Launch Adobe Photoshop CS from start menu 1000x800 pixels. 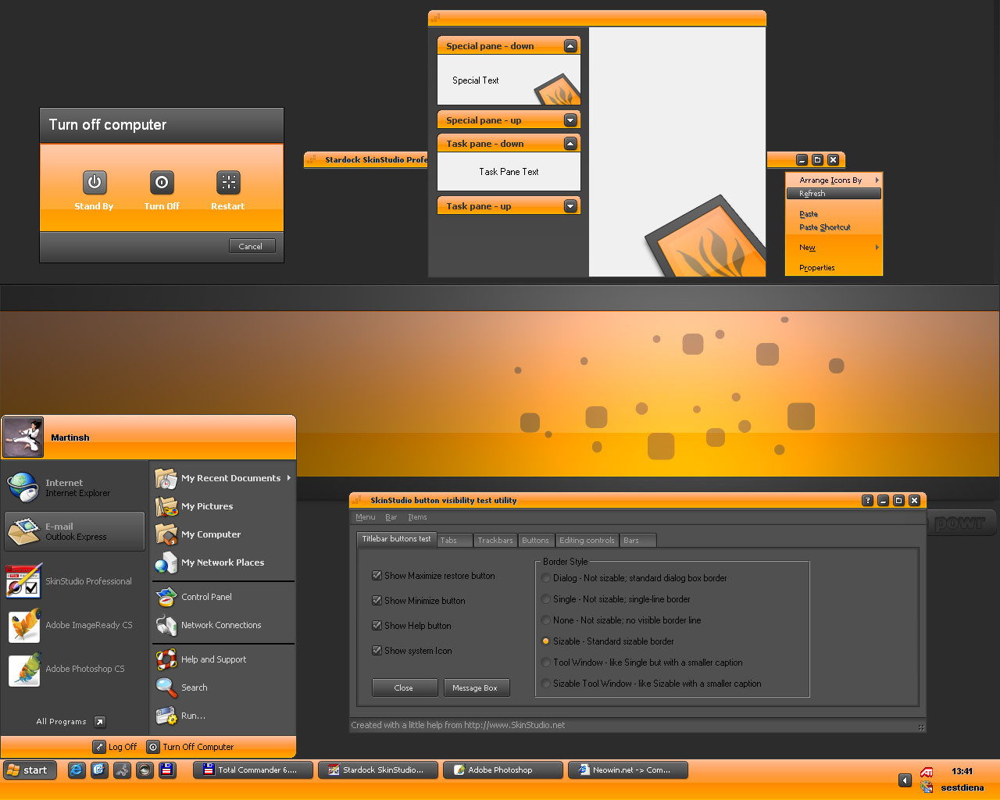[74, 669]
